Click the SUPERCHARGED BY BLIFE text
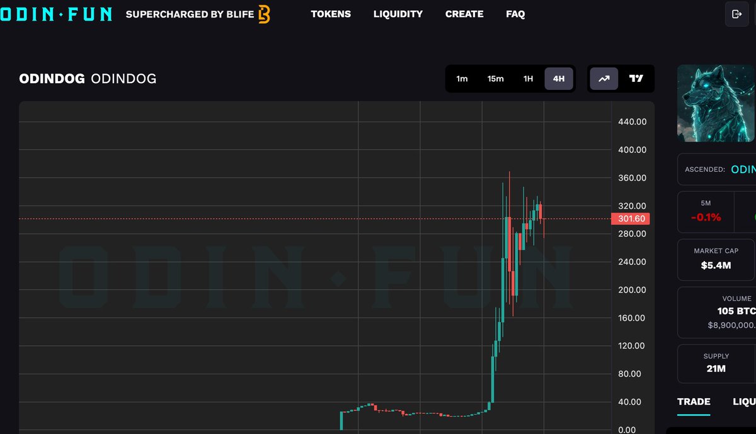Image resolution: width=756 pixels, height=434 pixels. click(x=190, y=14)
